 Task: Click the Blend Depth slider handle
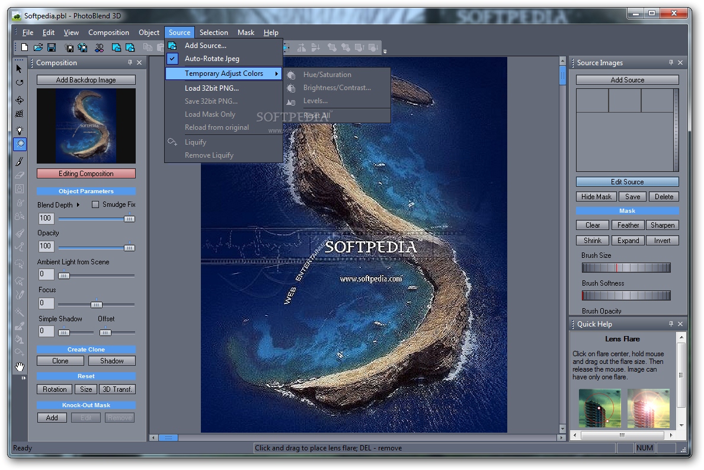click(x=129, y=219)
